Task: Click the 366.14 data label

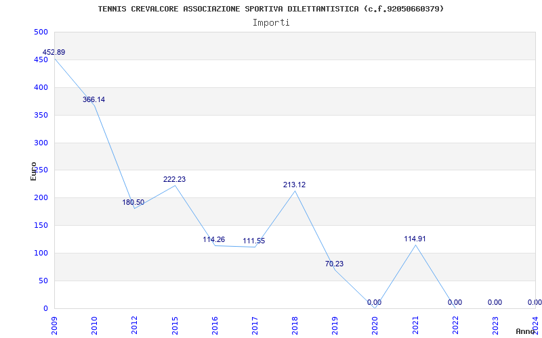Action: point(93,99)
